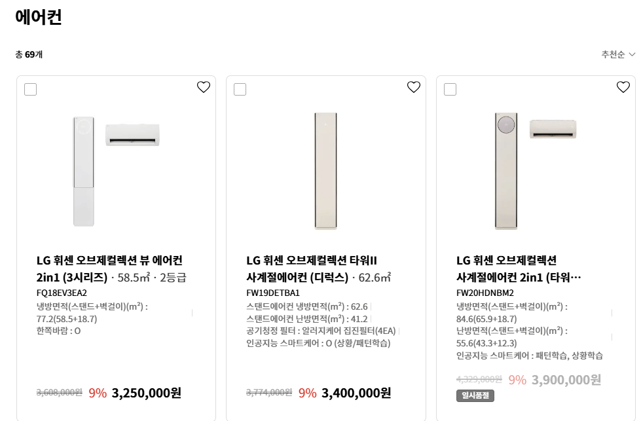The width and height of the screenshot is (641, 421).
Task: Select the compare checkbox on the first product card
Action: pyautogui.click(x=30, y=90)
